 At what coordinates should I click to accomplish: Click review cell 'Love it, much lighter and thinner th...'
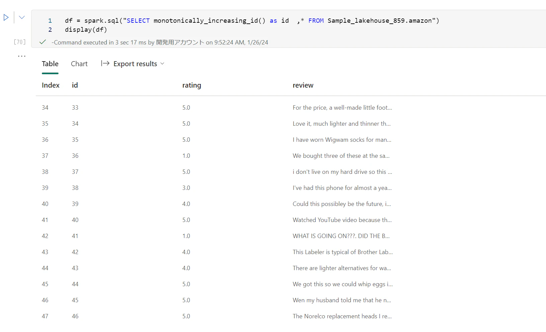point(342,124)
